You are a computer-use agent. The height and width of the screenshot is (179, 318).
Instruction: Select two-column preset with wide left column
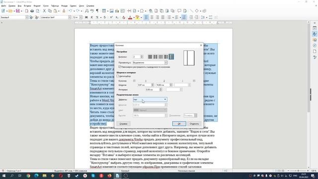pos(166,57)
